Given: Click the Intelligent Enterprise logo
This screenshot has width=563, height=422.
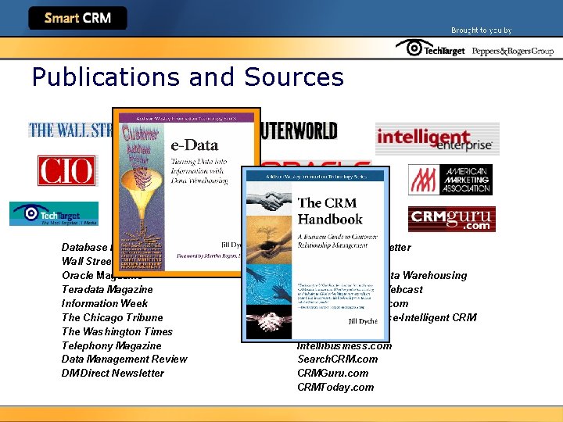Looking at the screenshot, I should [x=437, y=139].
